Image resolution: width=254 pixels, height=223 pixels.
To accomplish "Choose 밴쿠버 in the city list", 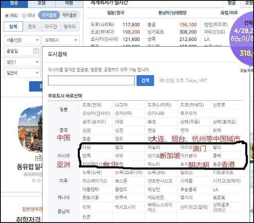I will [121, 198].
